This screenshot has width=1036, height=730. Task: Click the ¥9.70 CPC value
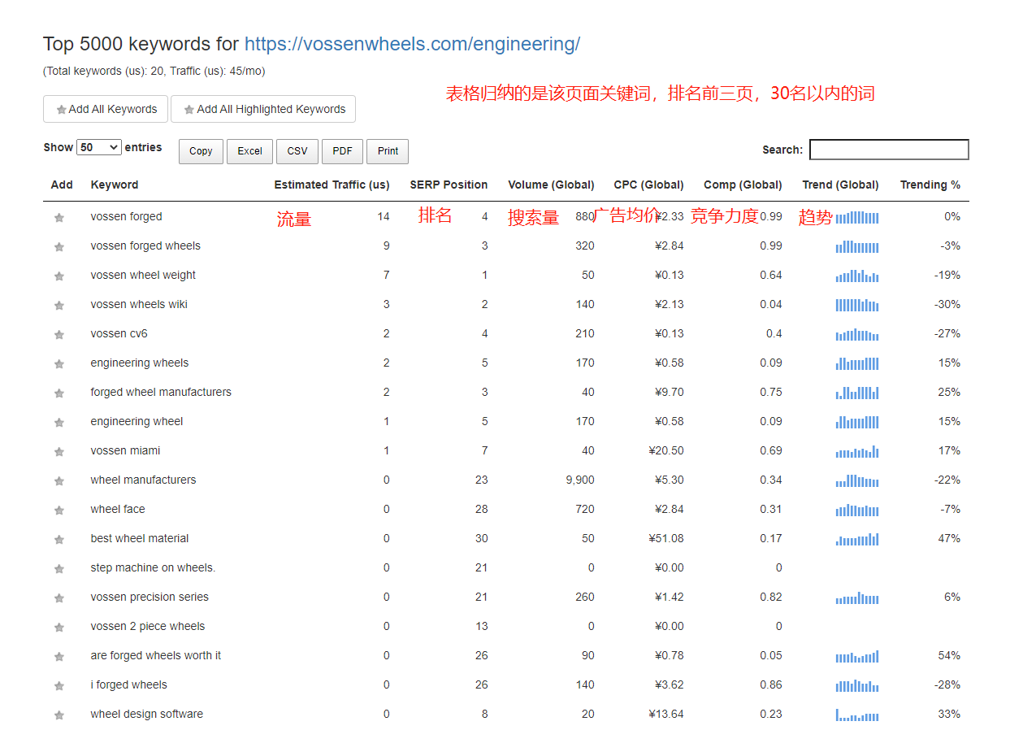pyautogui.click(x=670, y=392)
